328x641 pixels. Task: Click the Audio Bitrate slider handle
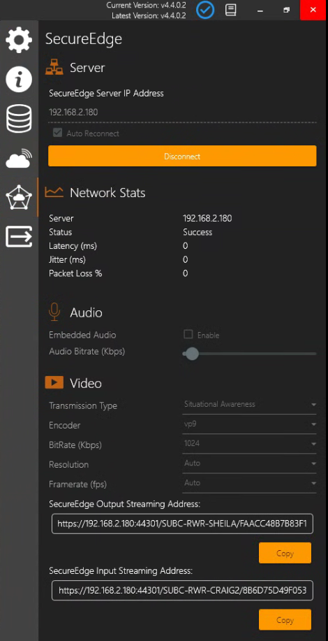coord(191,354)
